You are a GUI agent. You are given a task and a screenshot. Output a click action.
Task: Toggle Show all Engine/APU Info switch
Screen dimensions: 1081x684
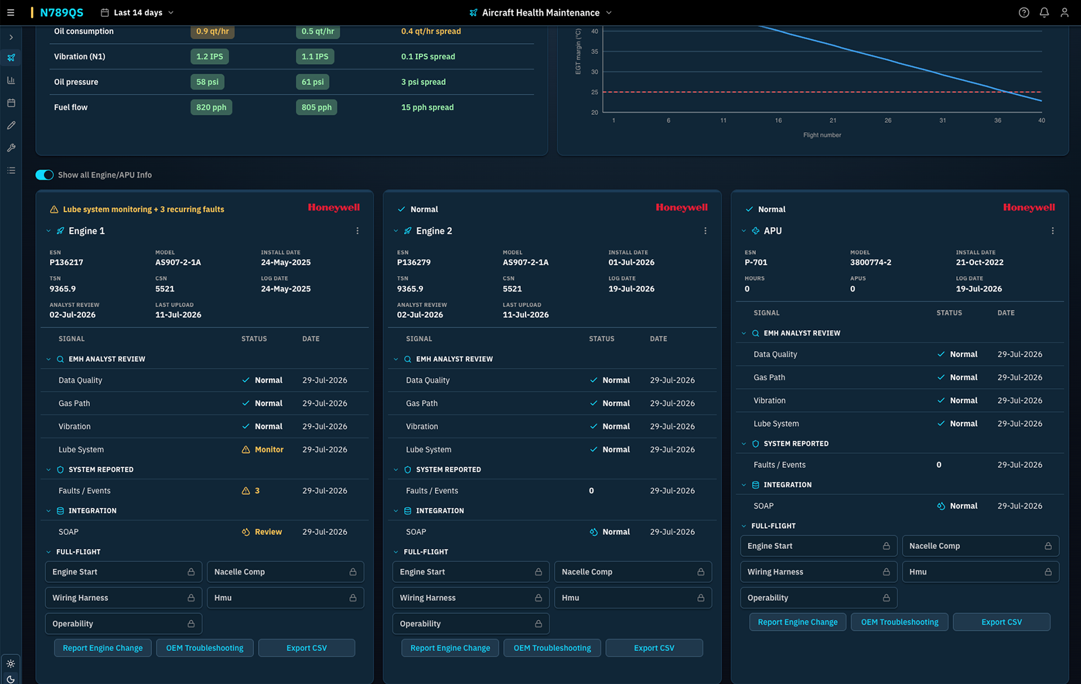pyautogui.click(x=45, y=175)
